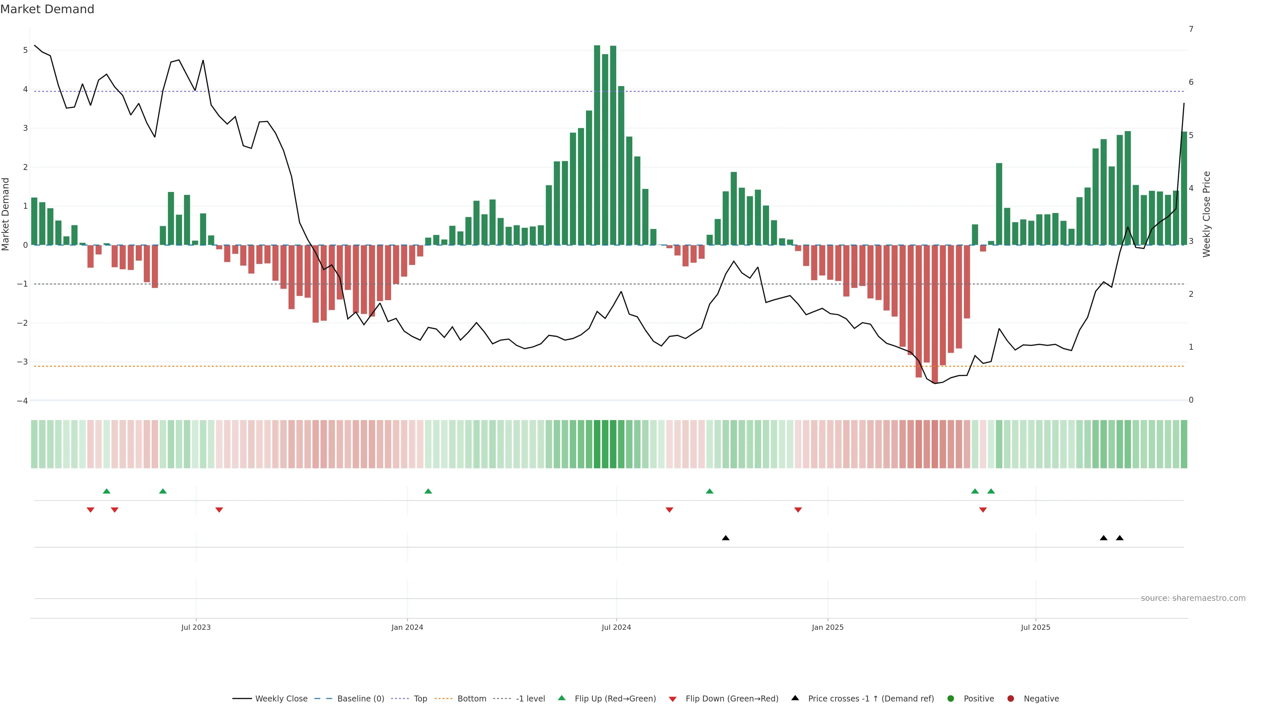Click the Jul 2024 x-axis label
The image size is (1262, 710).
pos(616,627)
